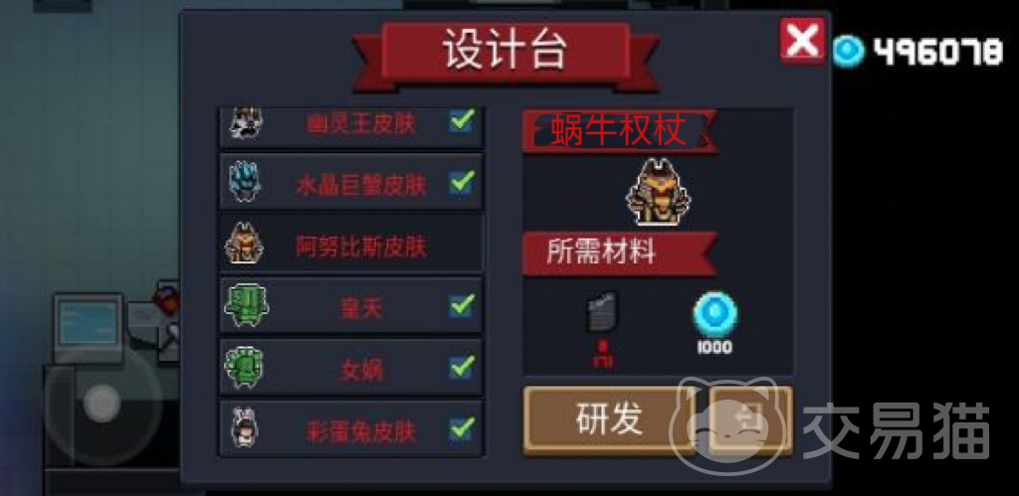Toggle the 水晶巨蟹皮肤 checkmark
Screen dimensions: 1019x496
coord(462,182)
